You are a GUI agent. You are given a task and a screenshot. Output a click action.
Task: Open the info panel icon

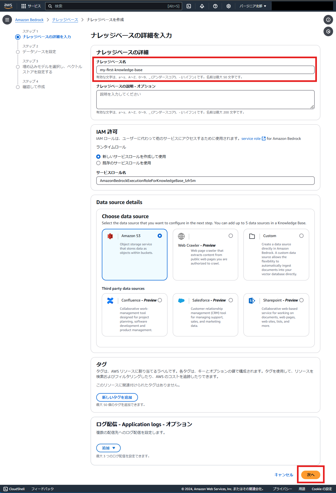[x=328, y=20]
